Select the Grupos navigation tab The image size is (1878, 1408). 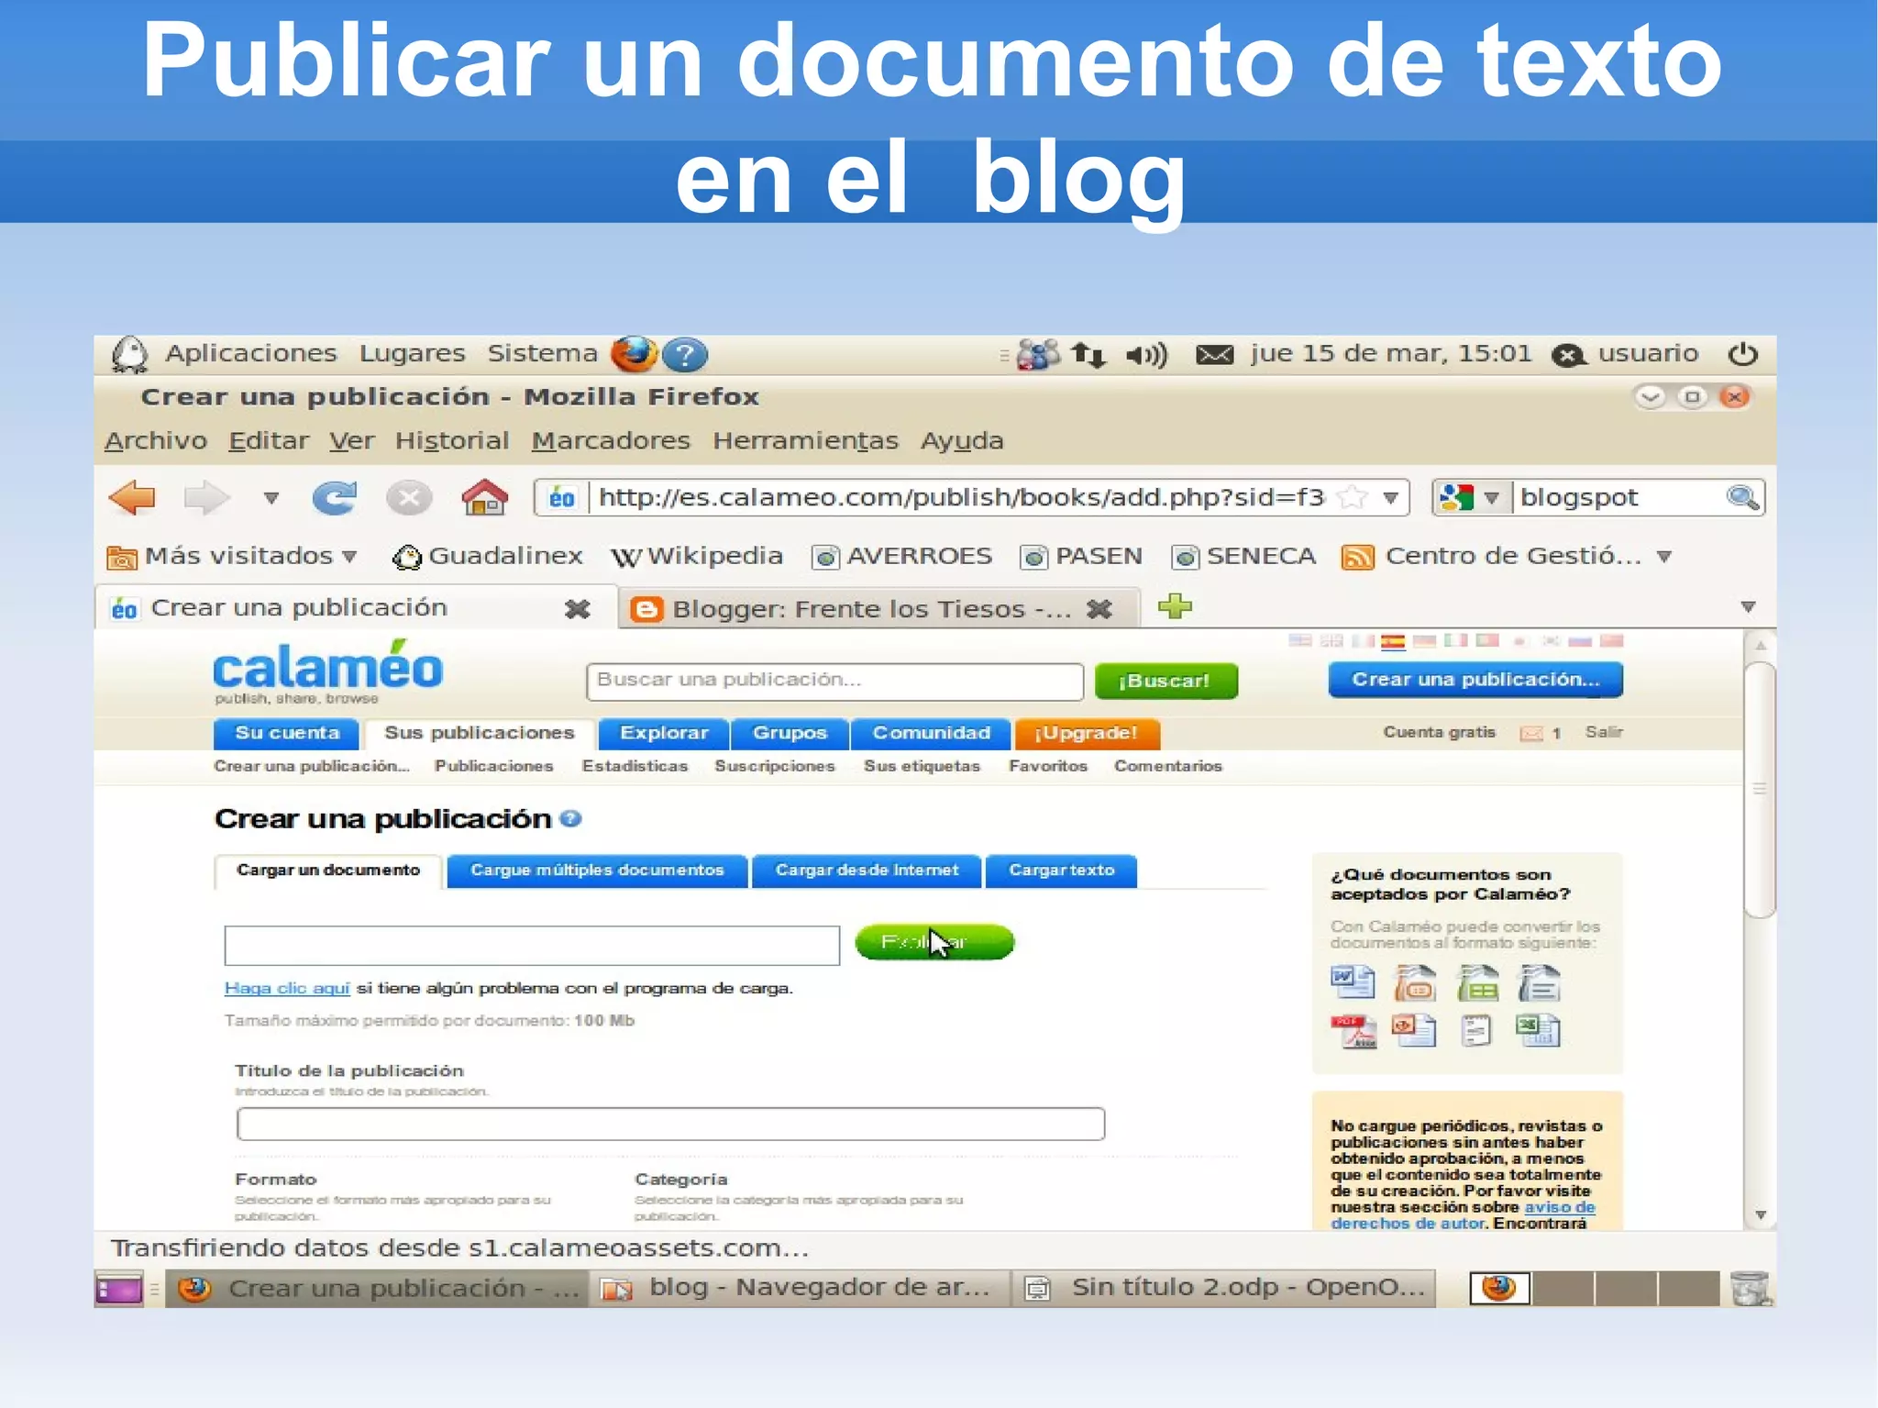pos(790,733)
